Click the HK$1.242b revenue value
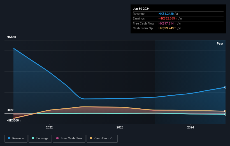 click(166, 14)
